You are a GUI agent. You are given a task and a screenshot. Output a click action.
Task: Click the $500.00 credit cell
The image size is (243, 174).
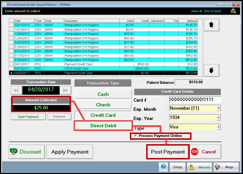click(x=141, y=64)
